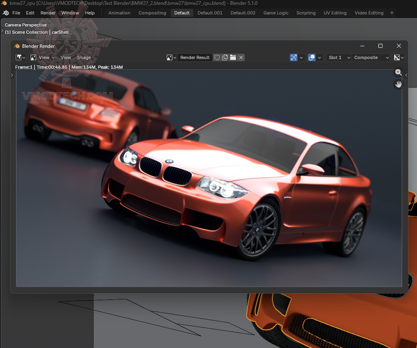Open image with folder icon
Image resolution: width=417 pixels, height=348 pixels.
pos(233,57)
